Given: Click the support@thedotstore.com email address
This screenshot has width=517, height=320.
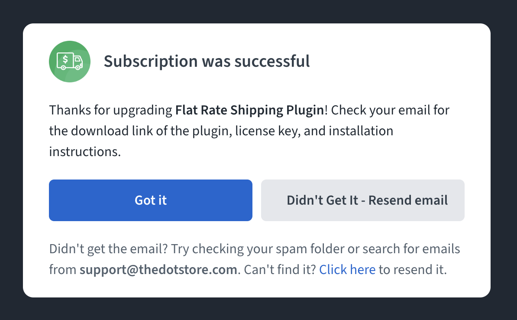Looking at the screenshot, I should tap(158, 269).
